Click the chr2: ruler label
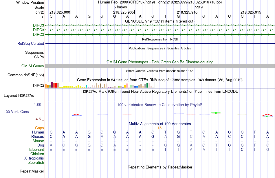Viewport: 275px width, 178px height. tap(40, 12)
